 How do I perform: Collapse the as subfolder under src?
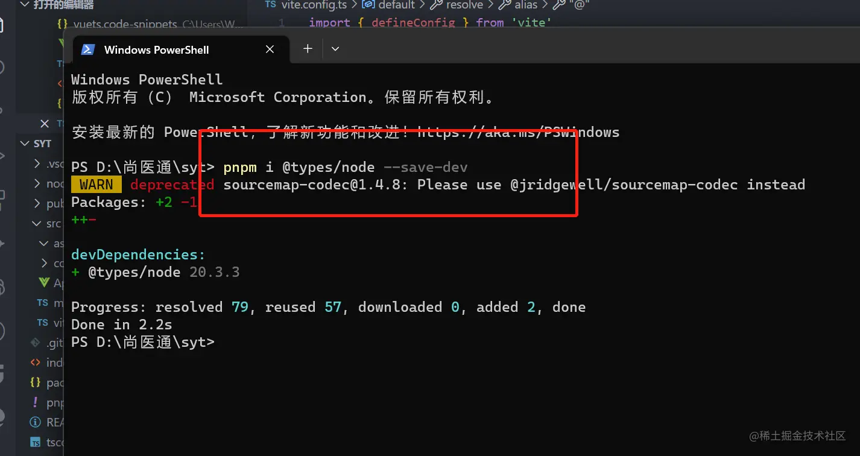(x=44, y=243)
